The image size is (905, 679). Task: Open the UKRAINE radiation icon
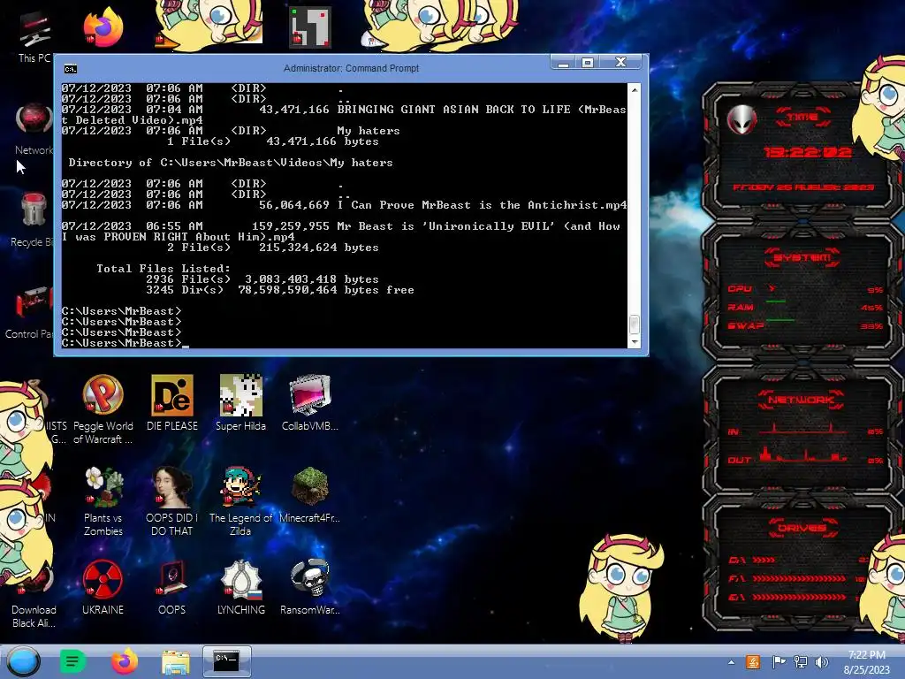pyautogui.click(x=103, y=587)
